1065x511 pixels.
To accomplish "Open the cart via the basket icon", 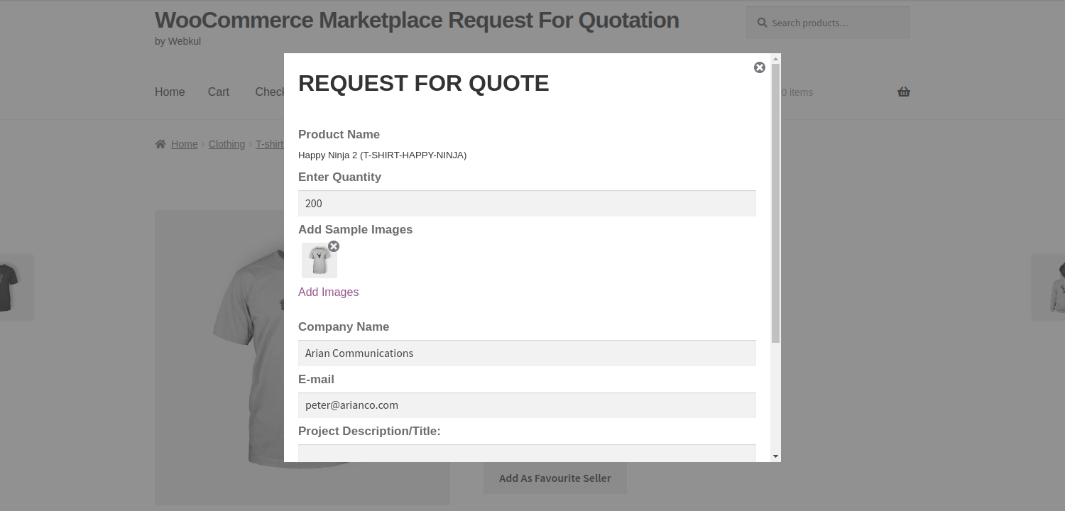I will click(903, 92).
